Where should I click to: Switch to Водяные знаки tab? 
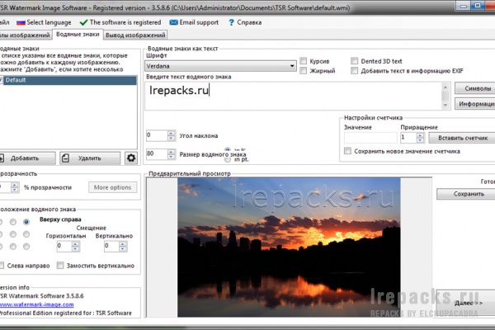pyautogui.click(x=78, y=35)
